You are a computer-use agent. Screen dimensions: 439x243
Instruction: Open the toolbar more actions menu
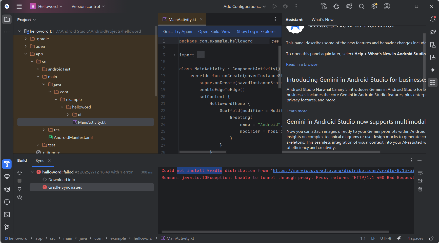296,6
